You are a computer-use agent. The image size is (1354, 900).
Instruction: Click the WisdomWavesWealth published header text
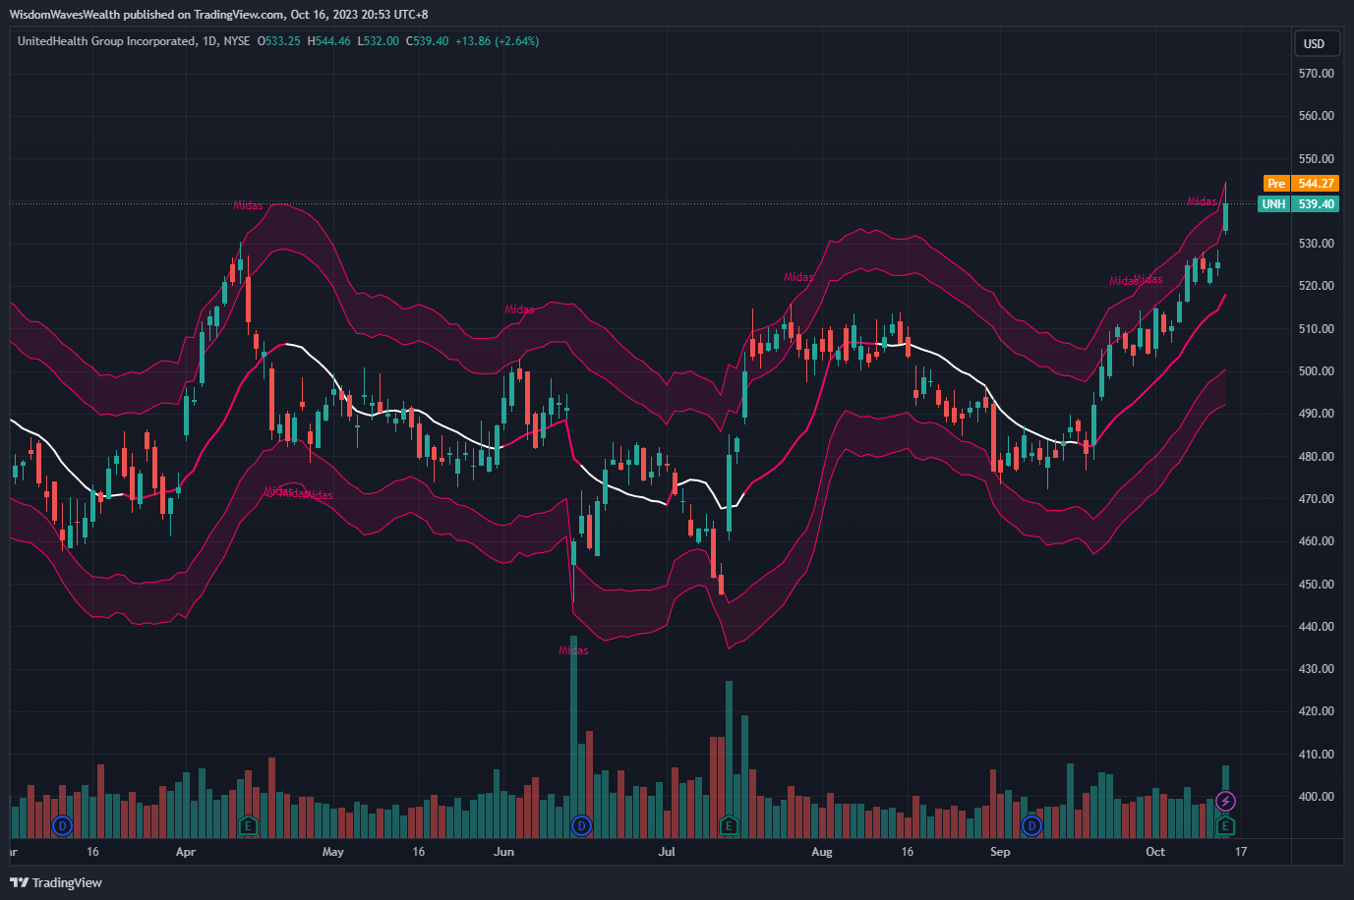click(x=218, y=14)
